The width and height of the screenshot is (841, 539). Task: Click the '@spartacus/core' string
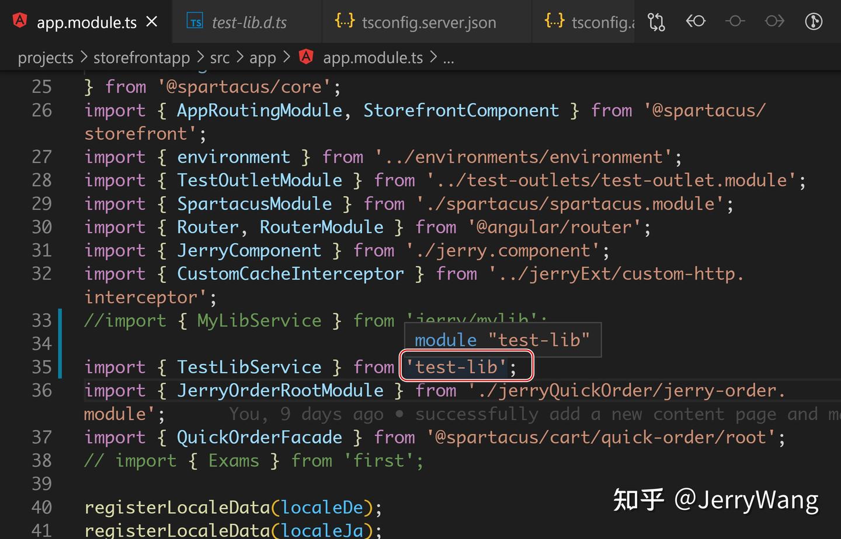(244, 87)
